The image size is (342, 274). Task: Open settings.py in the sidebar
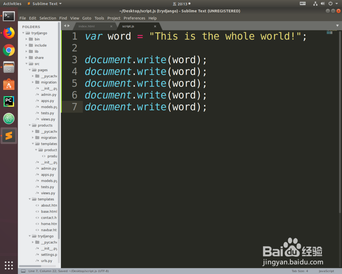click(49, 254)
